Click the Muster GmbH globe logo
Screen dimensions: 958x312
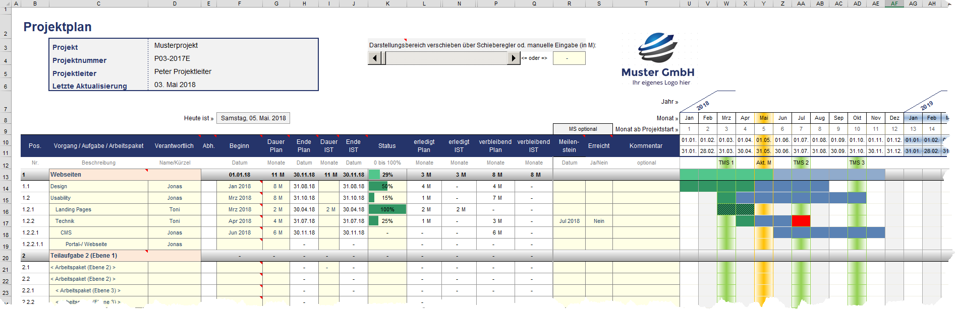pos(657,48)
